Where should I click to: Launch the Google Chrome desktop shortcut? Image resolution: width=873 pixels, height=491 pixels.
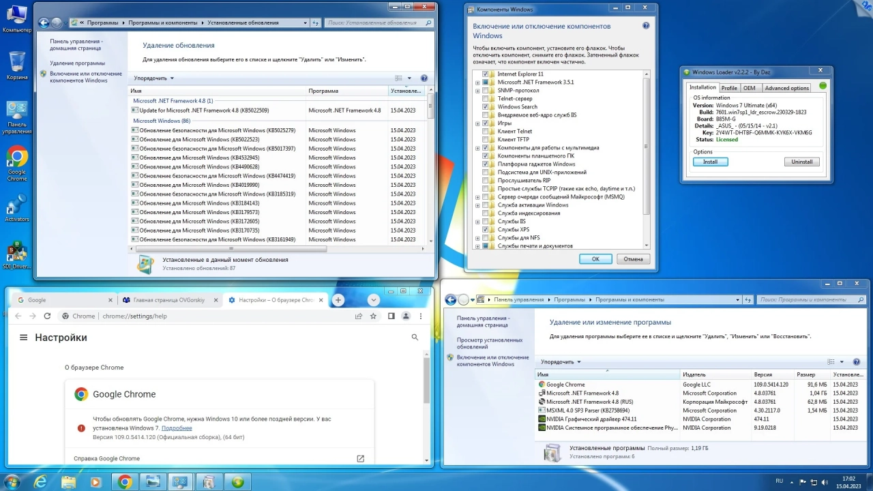(x=17, y=164)
